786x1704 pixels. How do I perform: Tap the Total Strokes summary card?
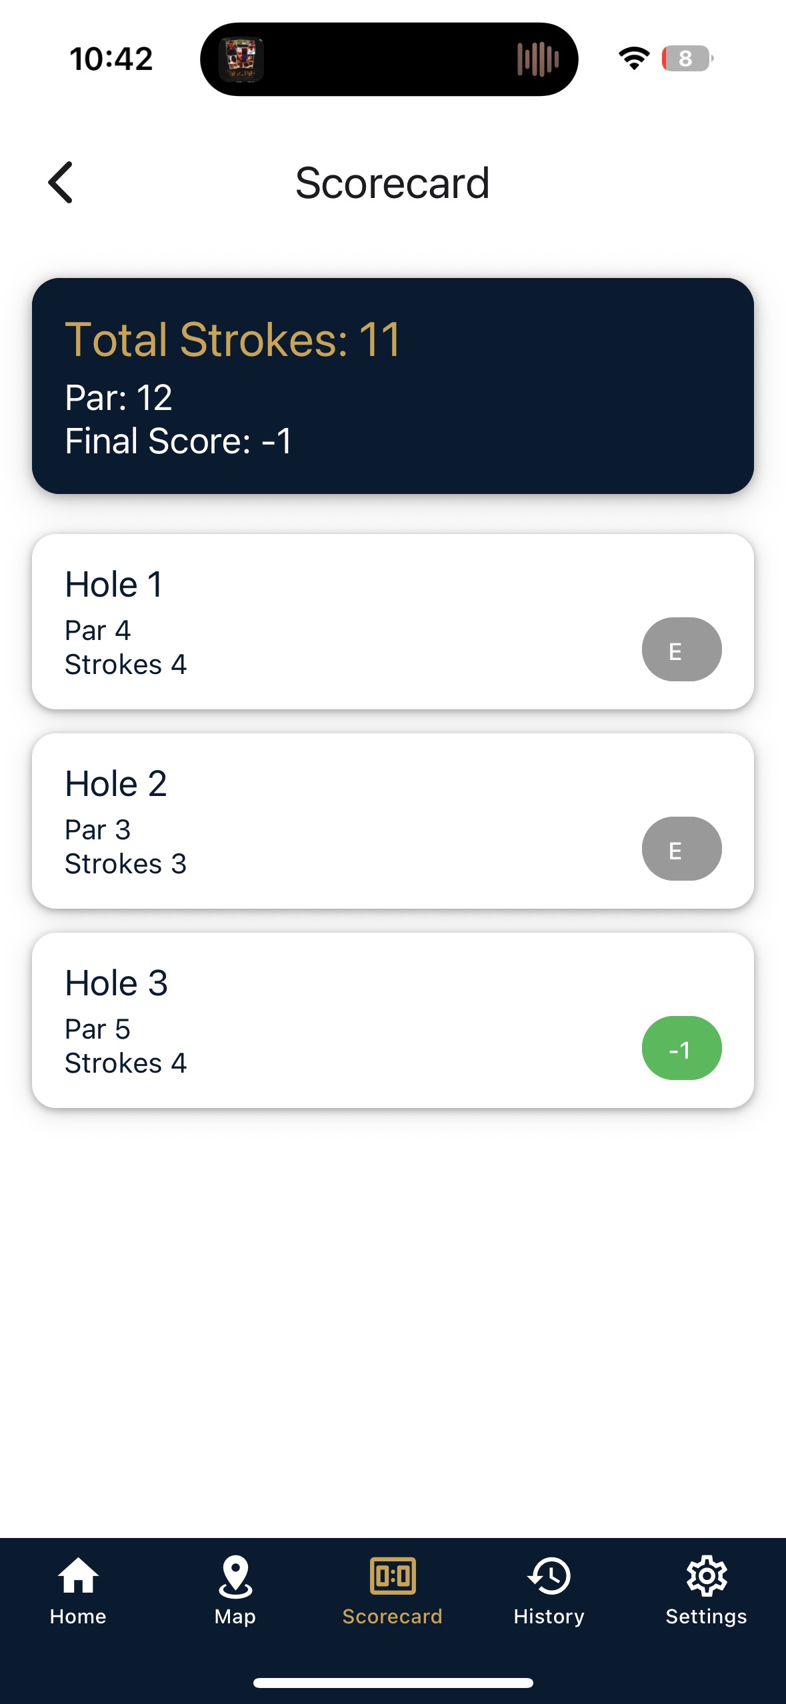pos(393,386)
